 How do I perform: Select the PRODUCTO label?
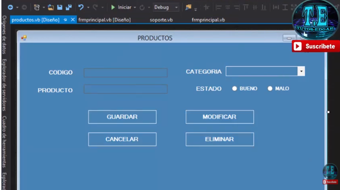pos(55,90)
